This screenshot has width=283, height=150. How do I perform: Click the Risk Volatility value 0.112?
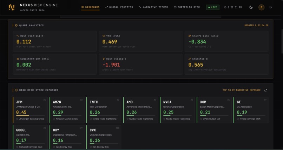tap(24, 42)
